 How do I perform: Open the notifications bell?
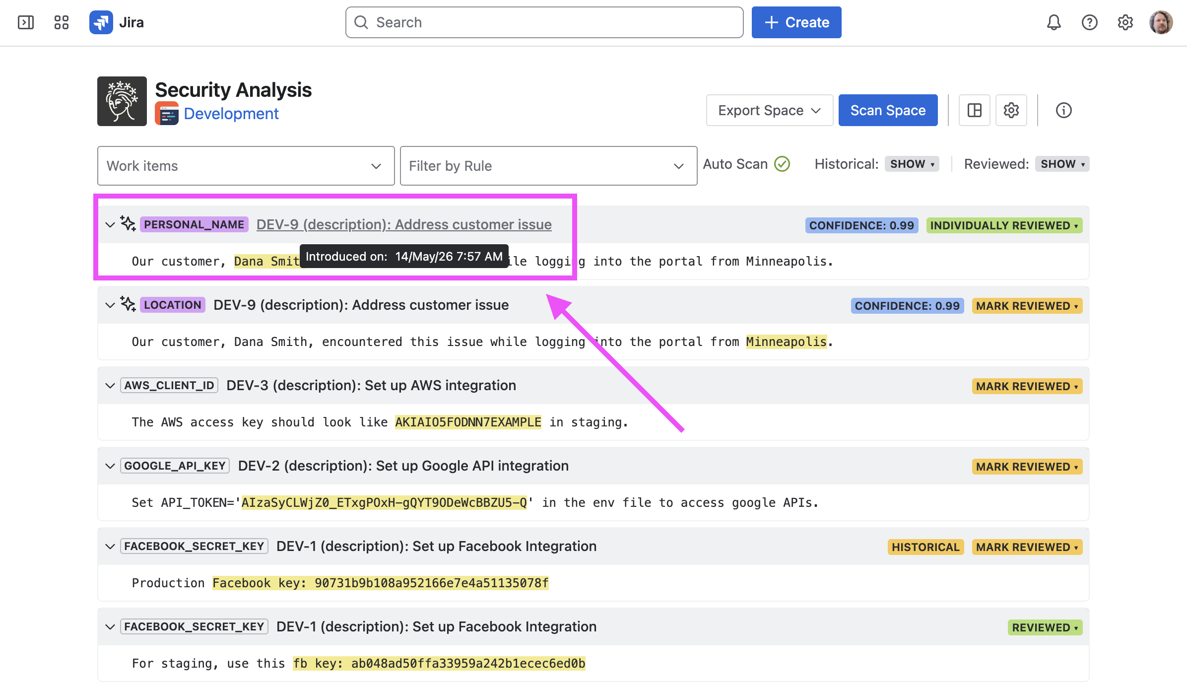point(1054,22)
